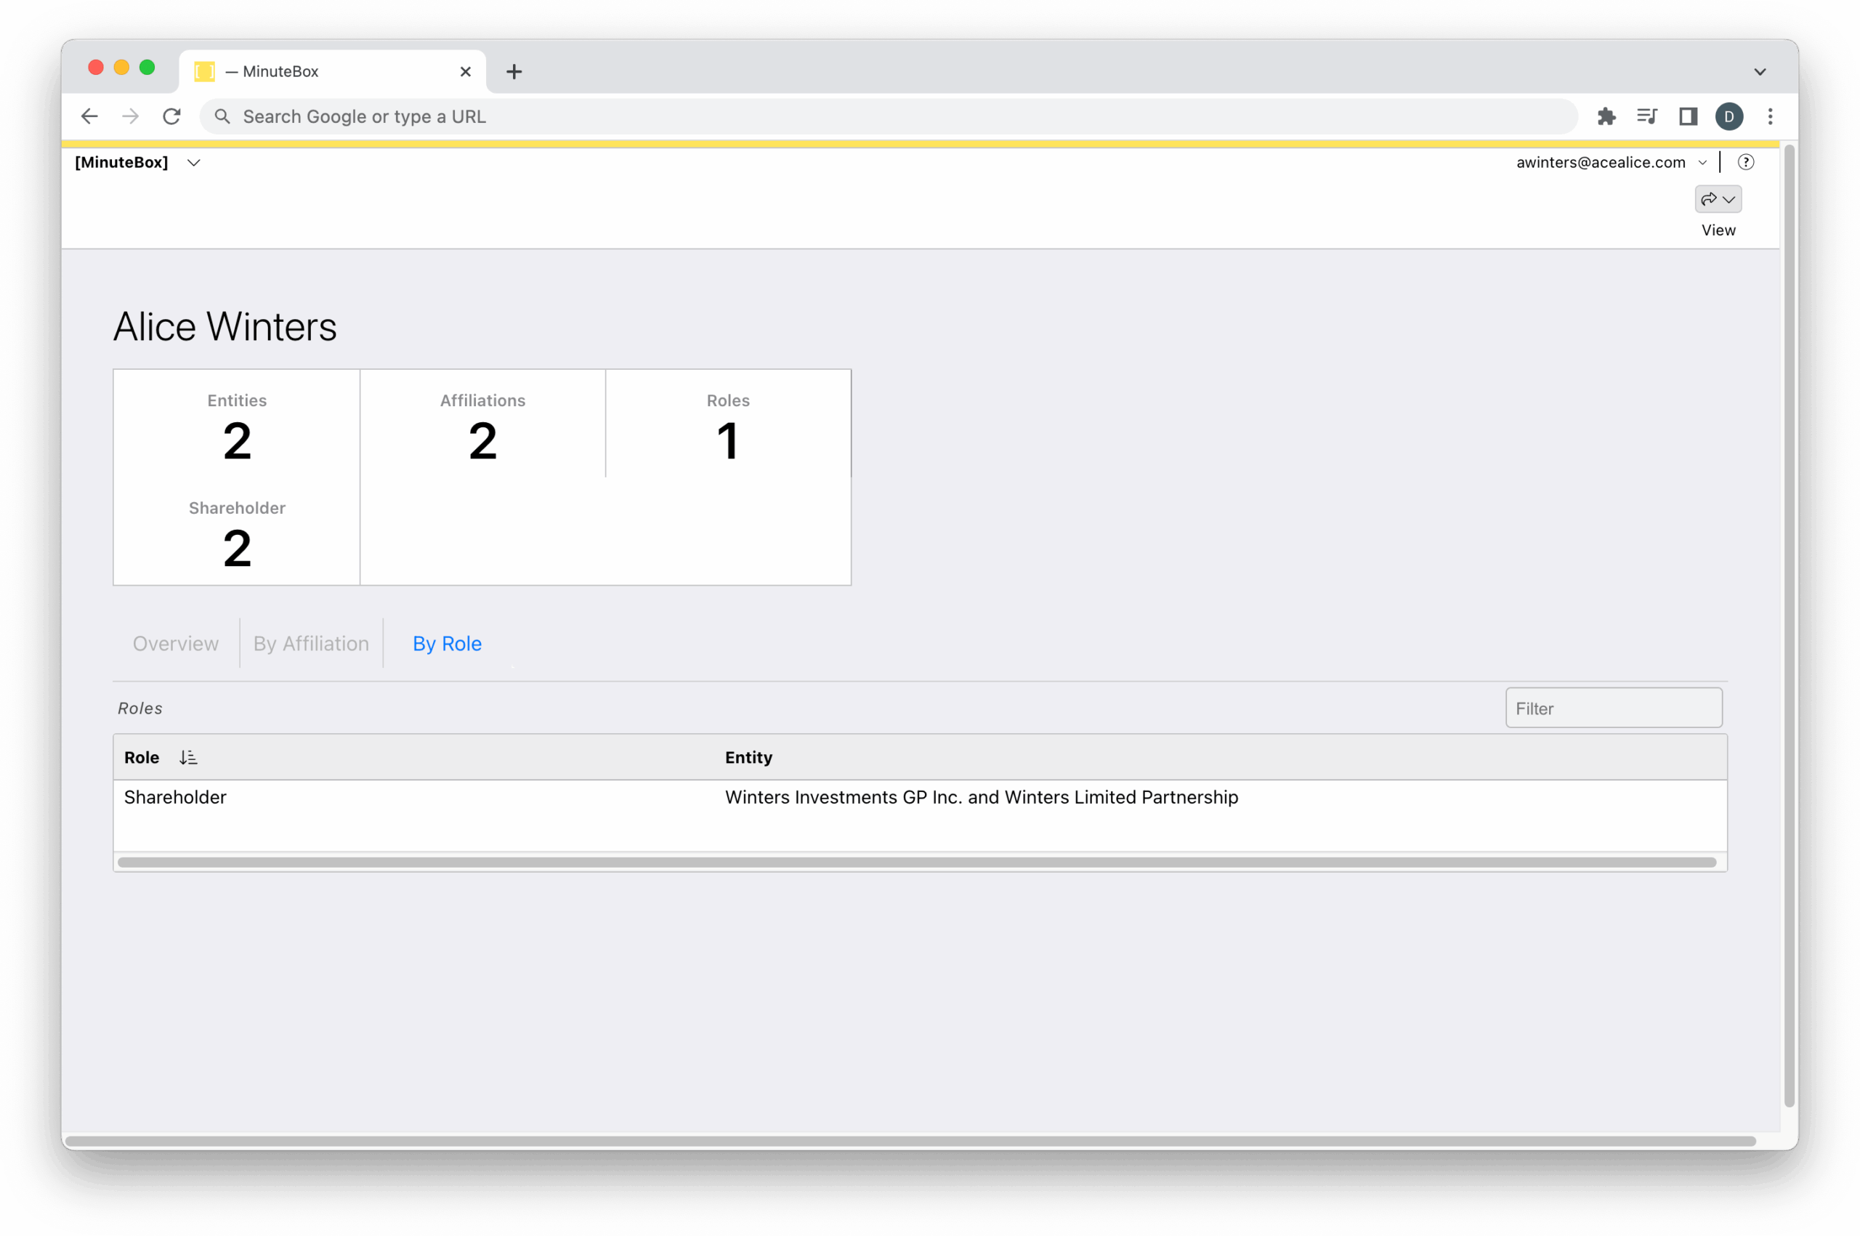Reload the page with refresh icon
This screenshot has height=1236, width=1860.
point(171,117)
